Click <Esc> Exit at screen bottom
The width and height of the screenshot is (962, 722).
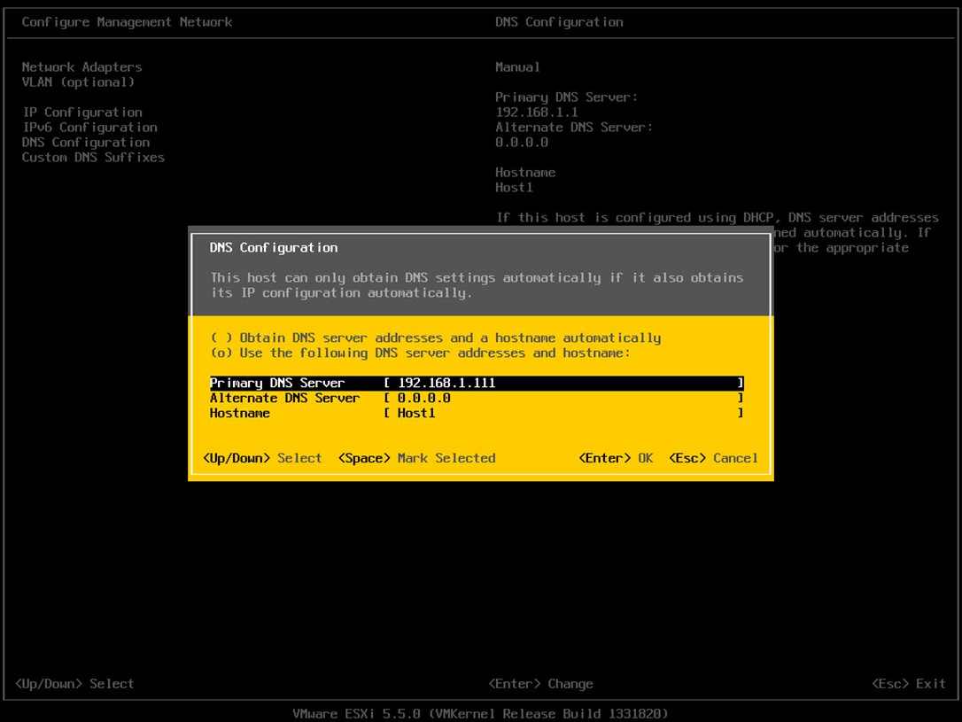click(909, 683)
